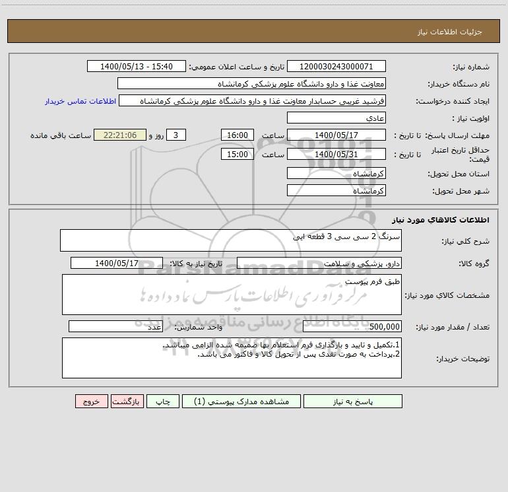The image size is (508, 492).
Task: Click the تعداد / مقدار مورد نیاز label
Action: (453, 327)
